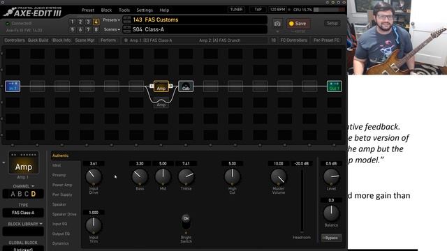Open the Presets dropdown
Screen dimensions: 447x251
coord(111,20)
